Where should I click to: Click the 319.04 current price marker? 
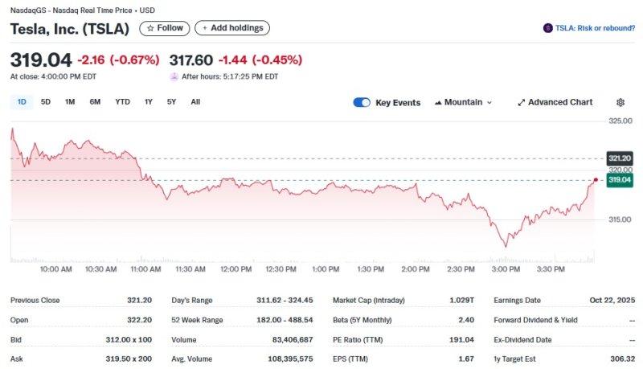point(620,181)
